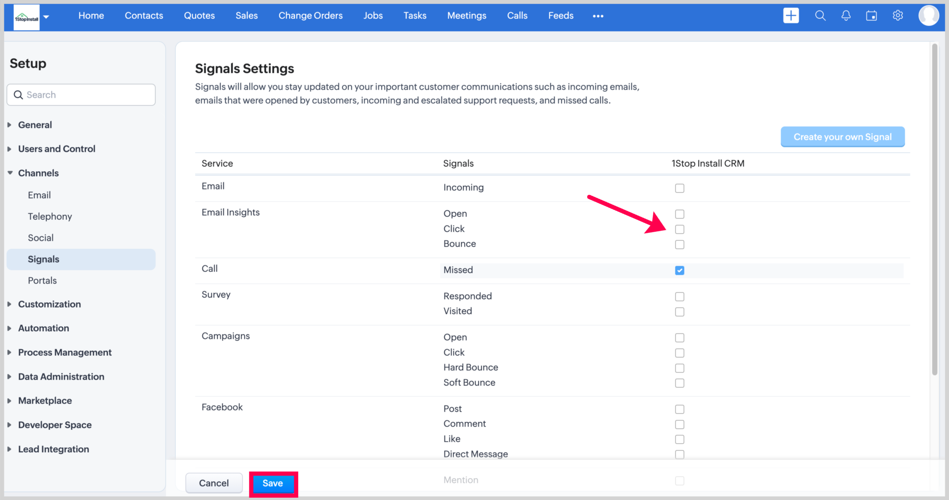
Task: Expand the General setup section
Action: click(35, 125)
